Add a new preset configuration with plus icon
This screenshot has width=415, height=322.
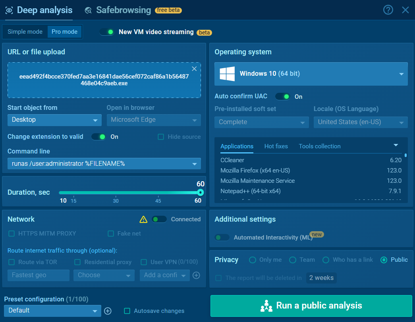coord(108,311)
